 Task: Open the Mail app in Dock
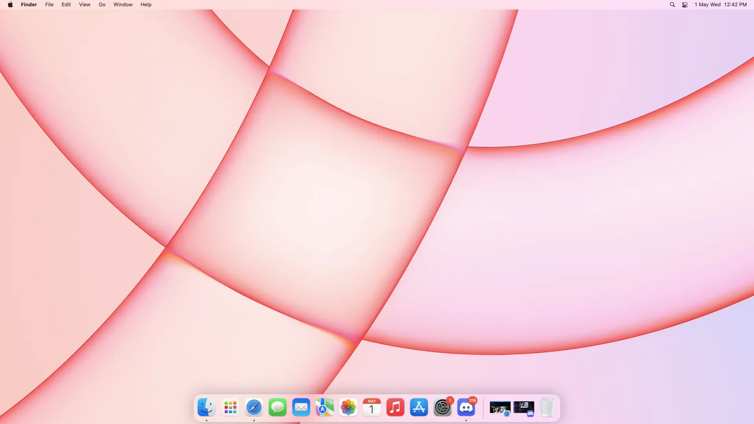[x=301, y=408]
